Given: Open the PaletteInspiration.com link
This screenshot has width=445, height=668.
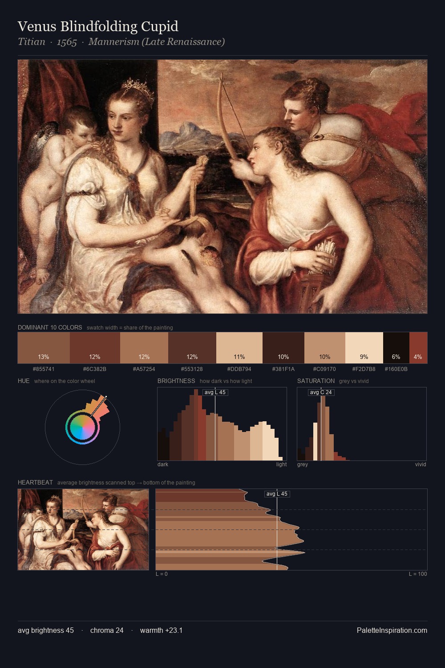Looking at the screenshot, I should click(392, 630).
